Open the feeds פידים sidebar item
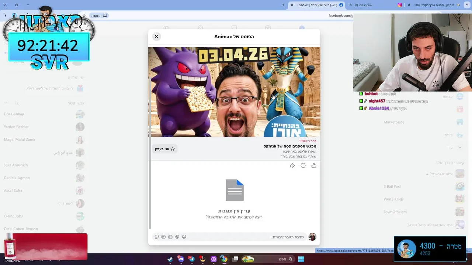 (x=424, y=135)
